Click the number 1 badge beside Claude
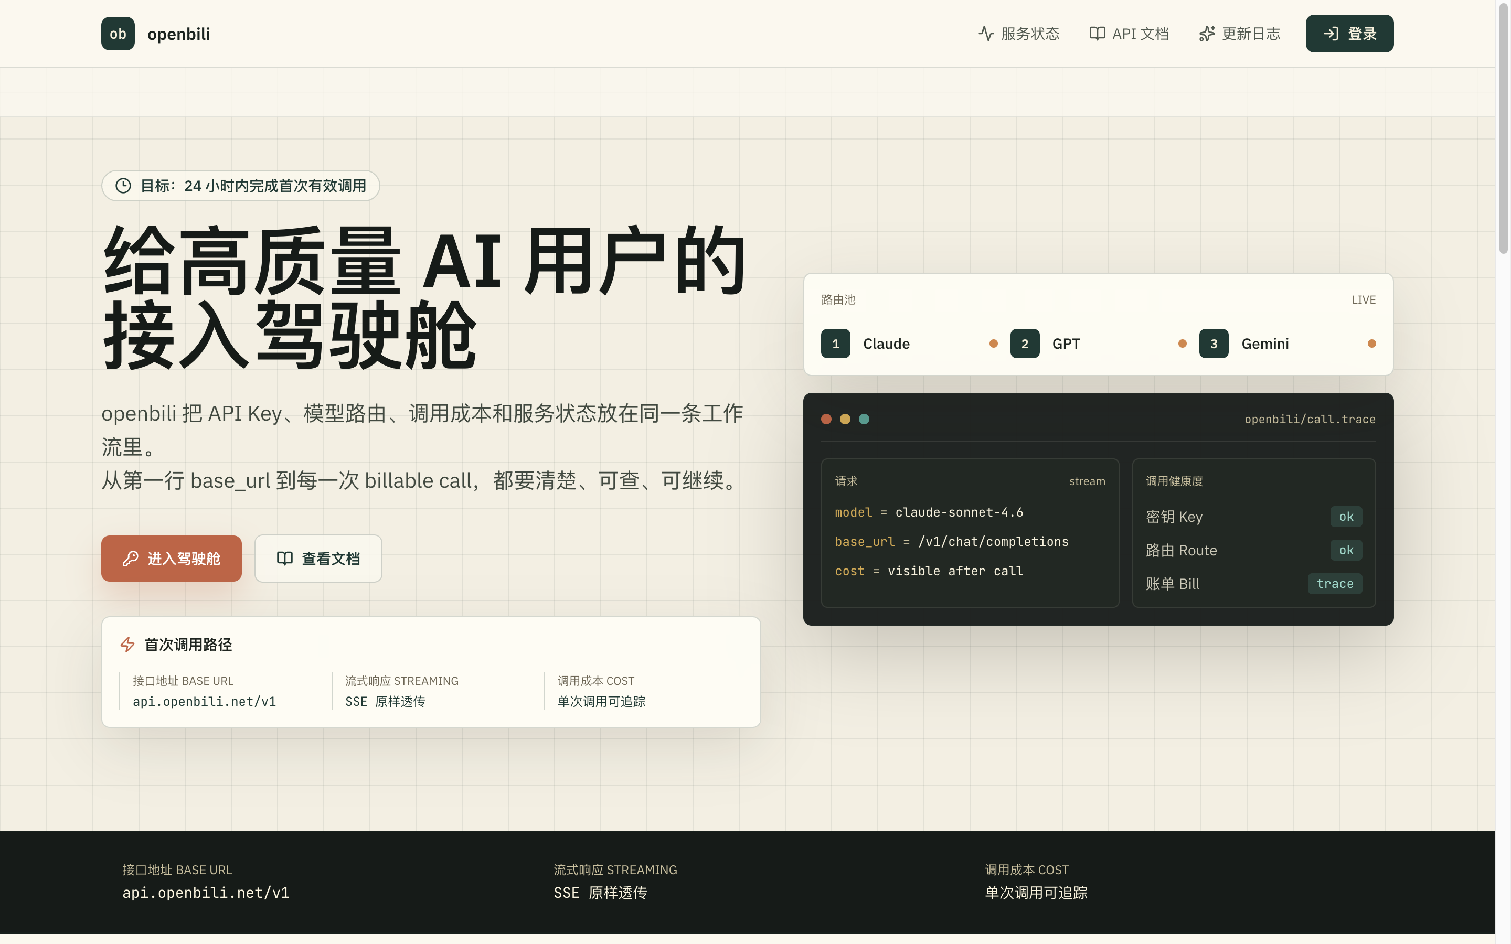This screenshot has width=1511, height=944. pos(835,344)
